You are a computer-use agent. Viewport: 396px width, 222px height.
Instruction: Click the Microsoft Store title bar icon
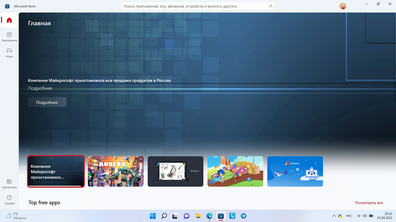coord(7,6)
